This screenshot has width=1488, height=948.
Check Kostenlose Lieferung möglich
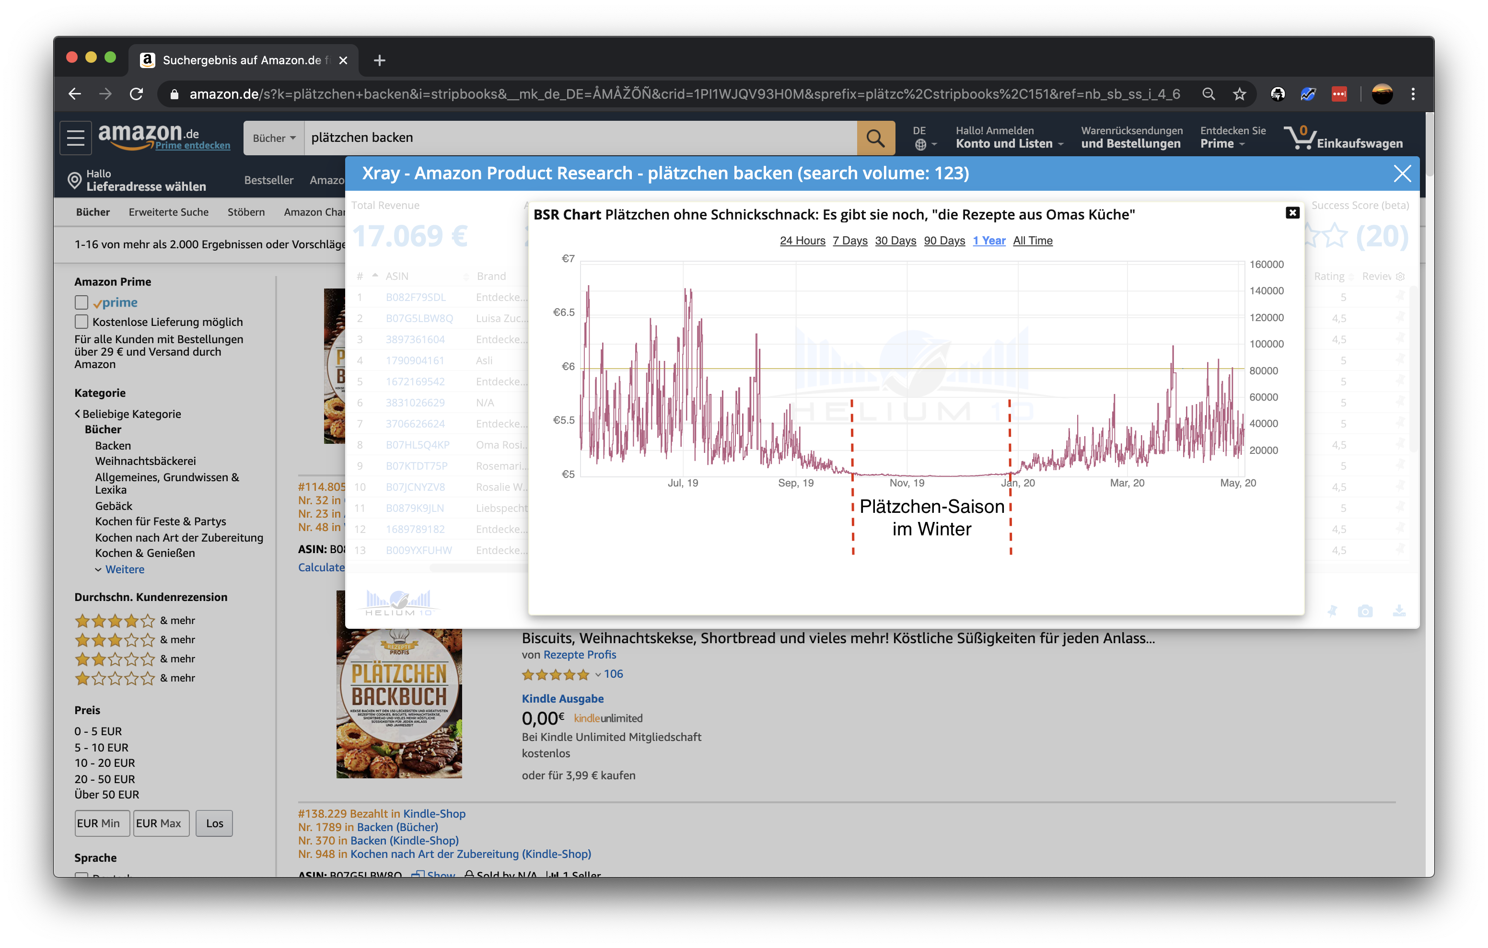[81, 322]
